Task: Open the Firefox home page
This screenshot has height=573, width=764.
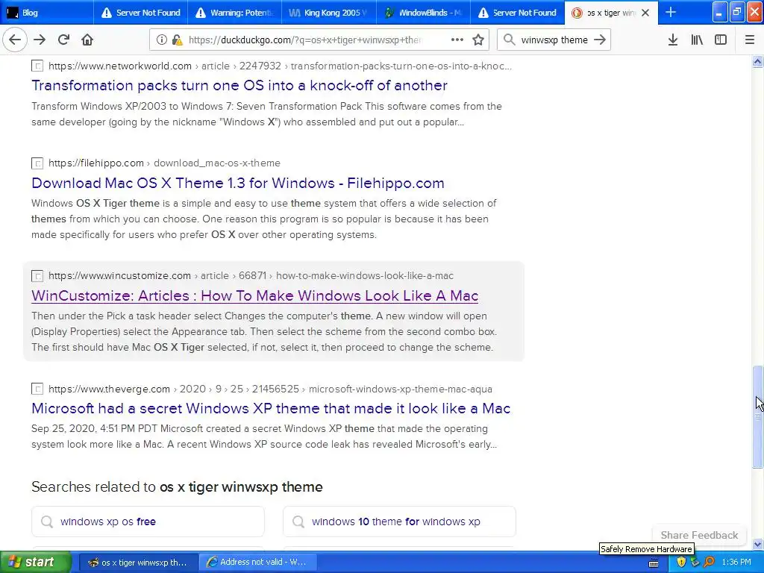Action: [x=87, y=40]
